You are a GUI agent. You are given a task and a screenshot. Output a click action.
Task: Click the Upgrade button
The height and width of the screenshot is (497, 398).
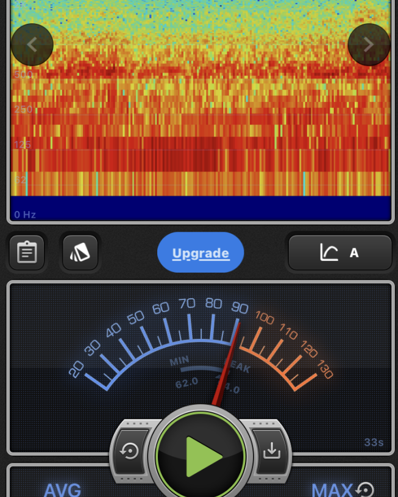coord(201,252)
